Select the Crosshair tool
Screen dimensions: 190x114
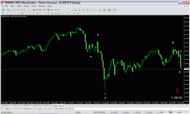[x=7, y=13]
